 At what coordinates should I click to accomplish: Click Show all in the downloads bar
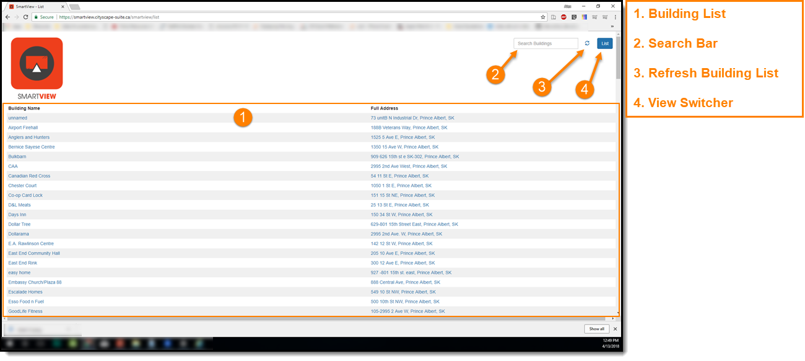[x=596, y=329]
